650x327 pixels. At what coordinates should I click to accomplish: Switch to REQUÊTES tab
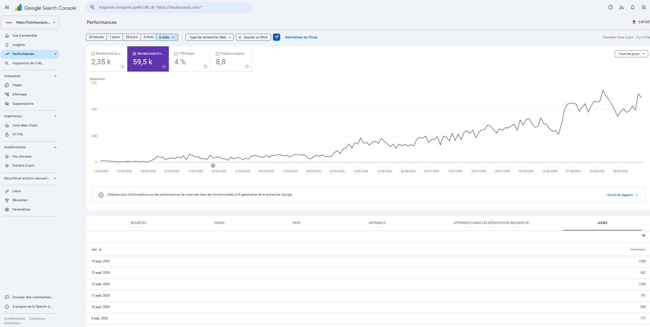(x=138, y=223)
